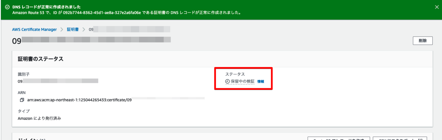Image resolution: width=442 pixels, height=140 pixels.
Task: Click the pending clock icon beside 保留中の検証
Action: (x=227, y=81)
